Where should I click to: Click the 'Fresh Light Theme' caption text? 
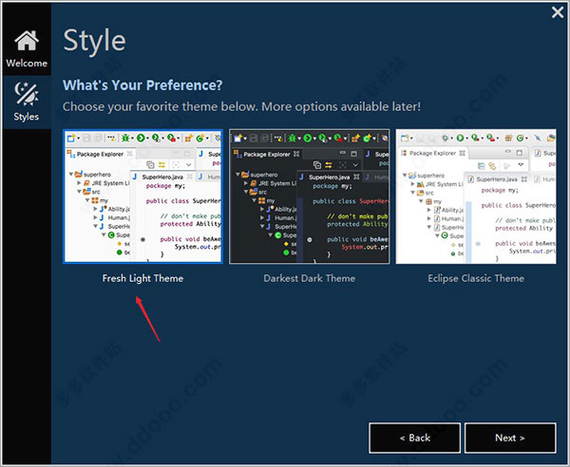(x=142, y=278)
